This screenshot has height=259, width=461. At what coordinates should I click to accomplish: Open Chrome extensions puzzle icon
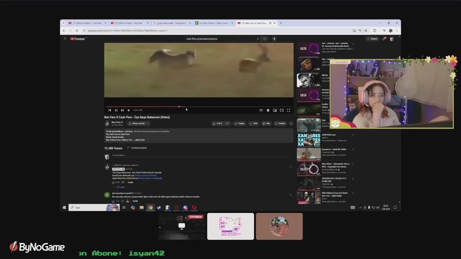click(375, 31)
